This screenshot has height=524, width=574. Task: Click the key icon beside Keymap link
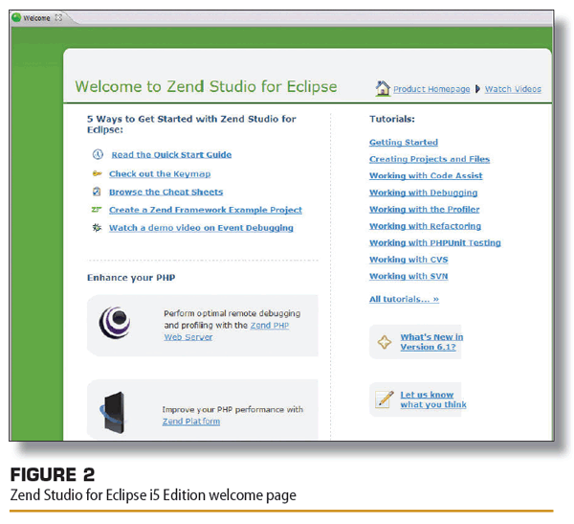point(97,173)
